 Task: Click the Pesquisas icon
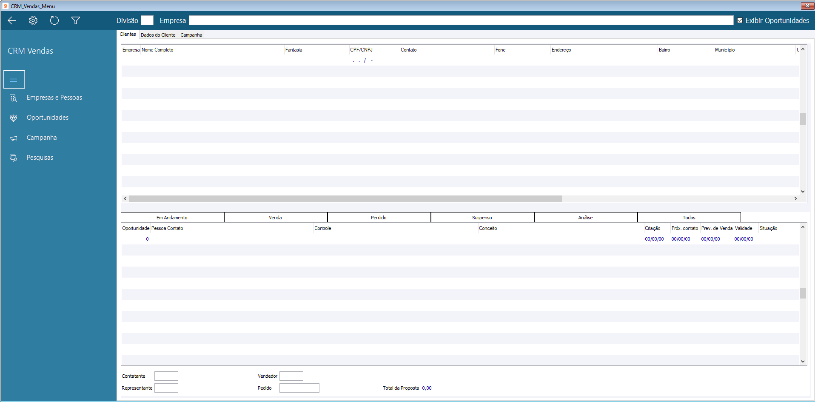(x=14, y=158)
